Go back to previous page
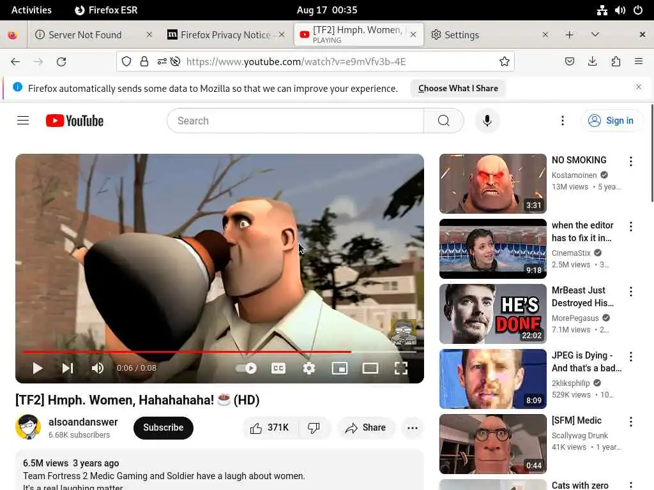The width and height of the screenshot is (654, 490). (15, 62)
